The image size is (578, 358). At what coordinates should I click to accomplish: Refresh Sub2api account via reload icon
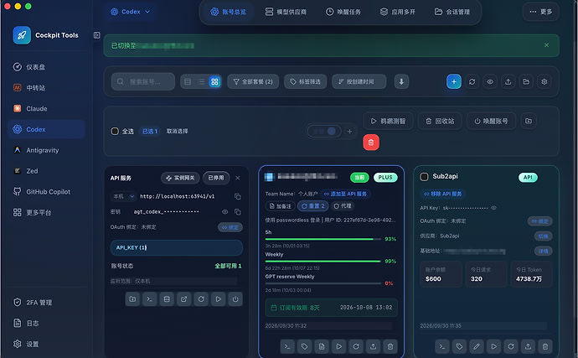click(x=510, y=346)
